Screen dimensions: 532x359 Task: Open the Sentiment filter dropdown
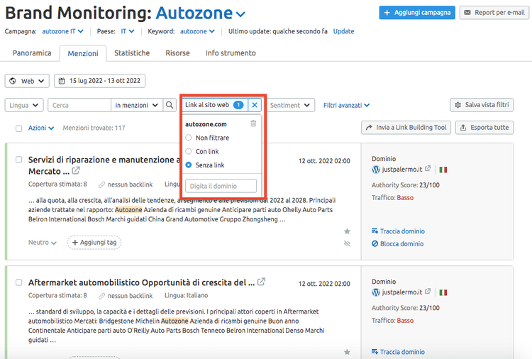pyautogui.click(x=290, y=105)
